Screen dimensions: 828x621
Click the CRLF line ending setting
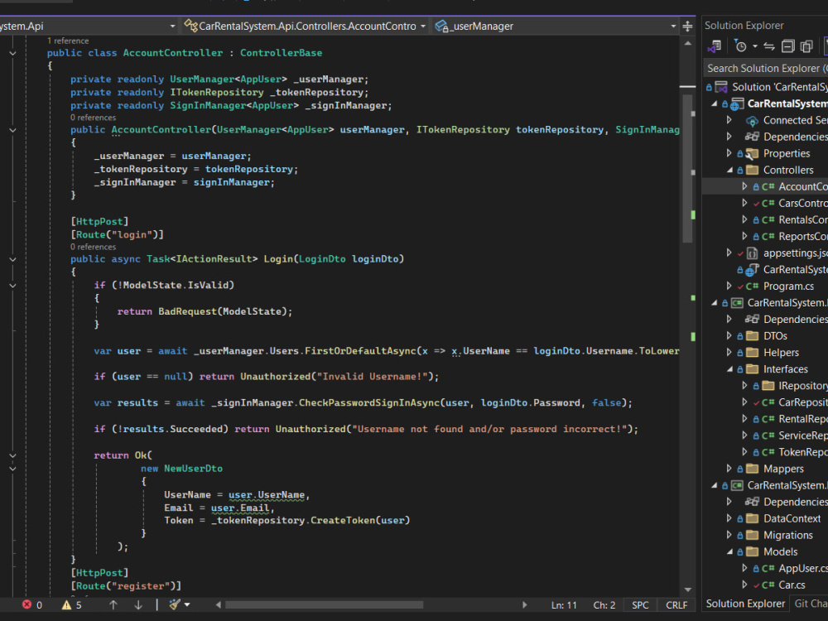pyautogui.click(x=676, y=605)
